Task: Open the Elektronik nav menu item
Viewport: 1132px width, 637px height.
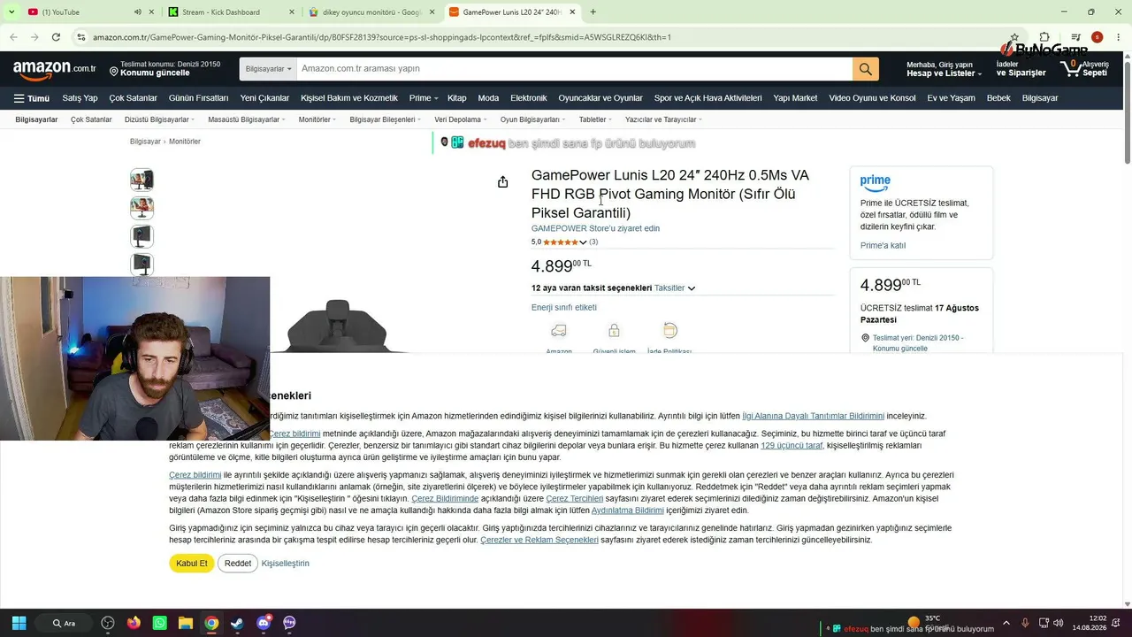Action: (529, 98)
